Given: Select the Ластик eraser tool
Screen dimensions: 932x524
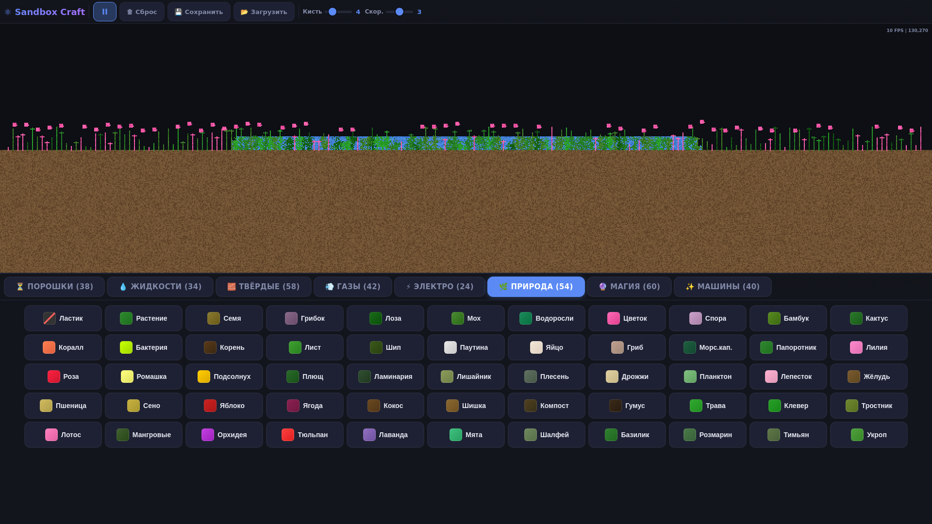Looking at the screenshot, I should pyautogui.click(x=63, y=318).
